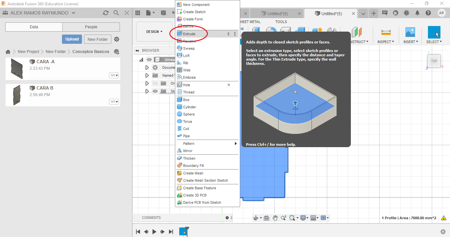Toggle root component visibility eye
This screenshot has height=237, width=450.
pyautogui.click(x=150, y=60)
